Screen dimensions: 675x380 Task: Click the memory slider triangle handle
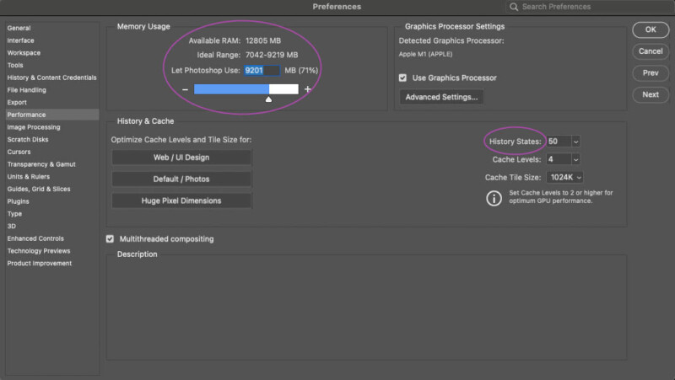[268, 99]
